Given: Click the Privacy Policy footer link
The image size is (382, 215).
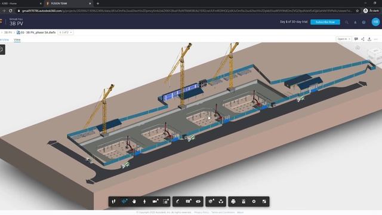Looking at the screenshot, I should [x=201, y=213].
